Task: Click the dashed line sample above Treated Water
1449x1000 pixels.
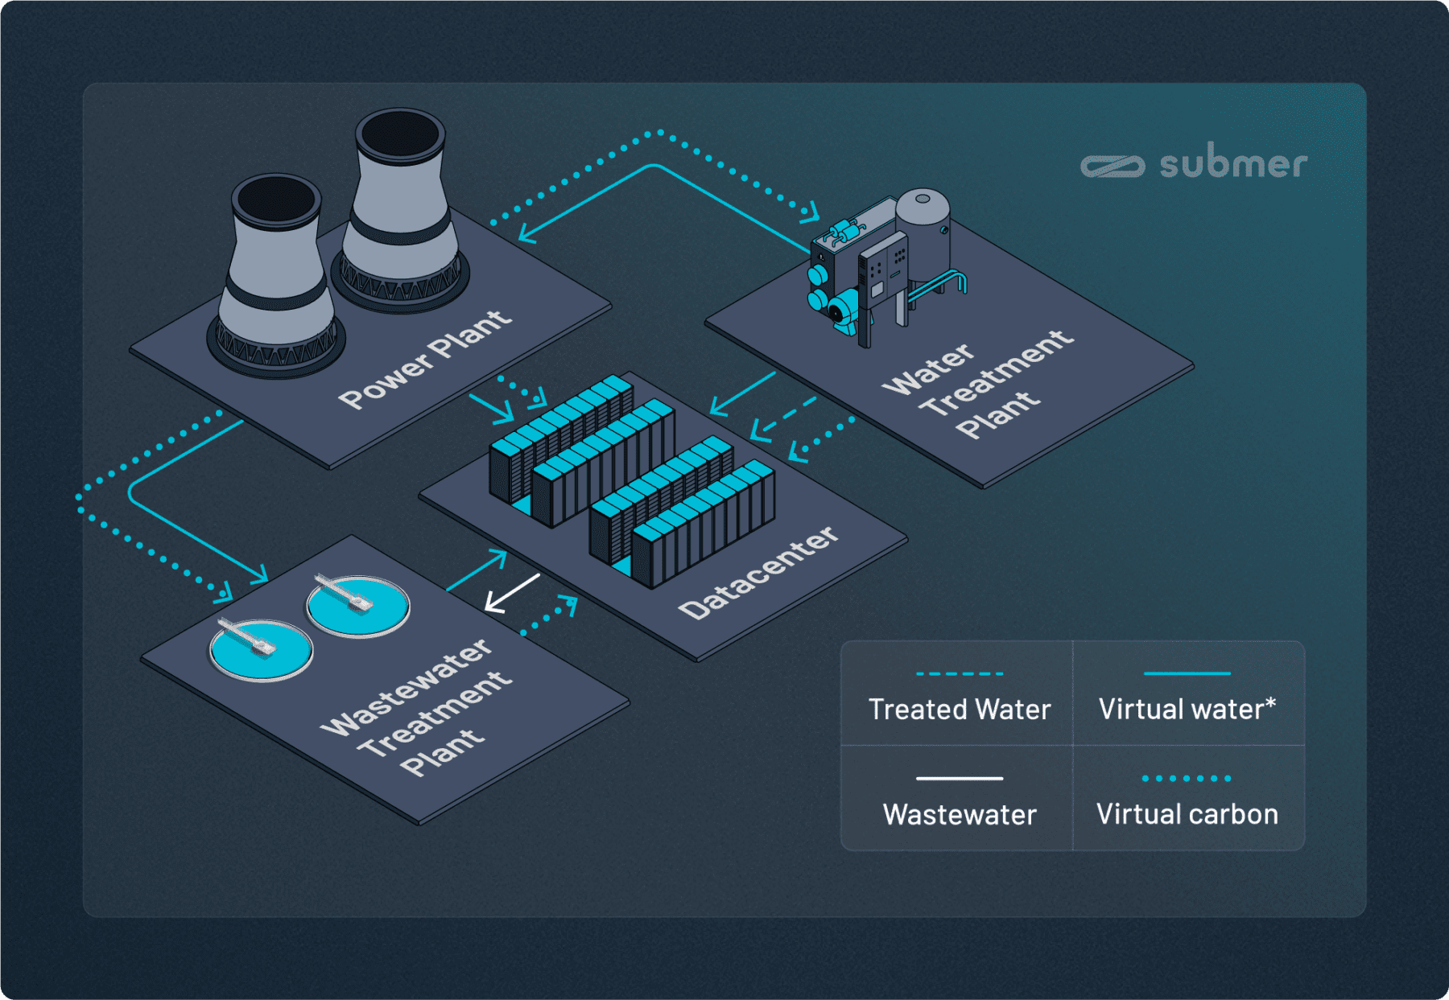Action: (960, 673)
